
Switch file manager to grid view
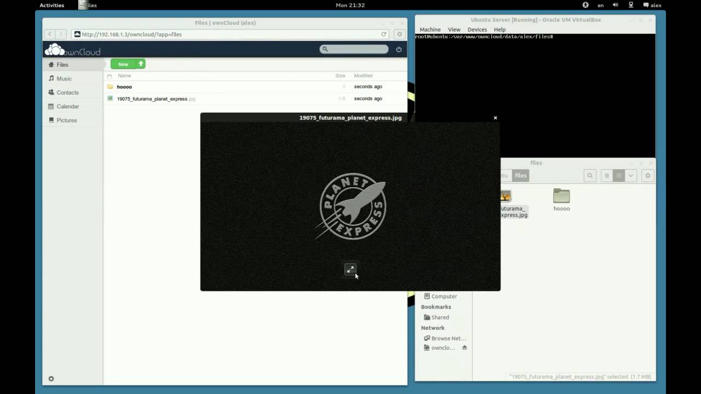pyautogui.click(x=619, y=176)
